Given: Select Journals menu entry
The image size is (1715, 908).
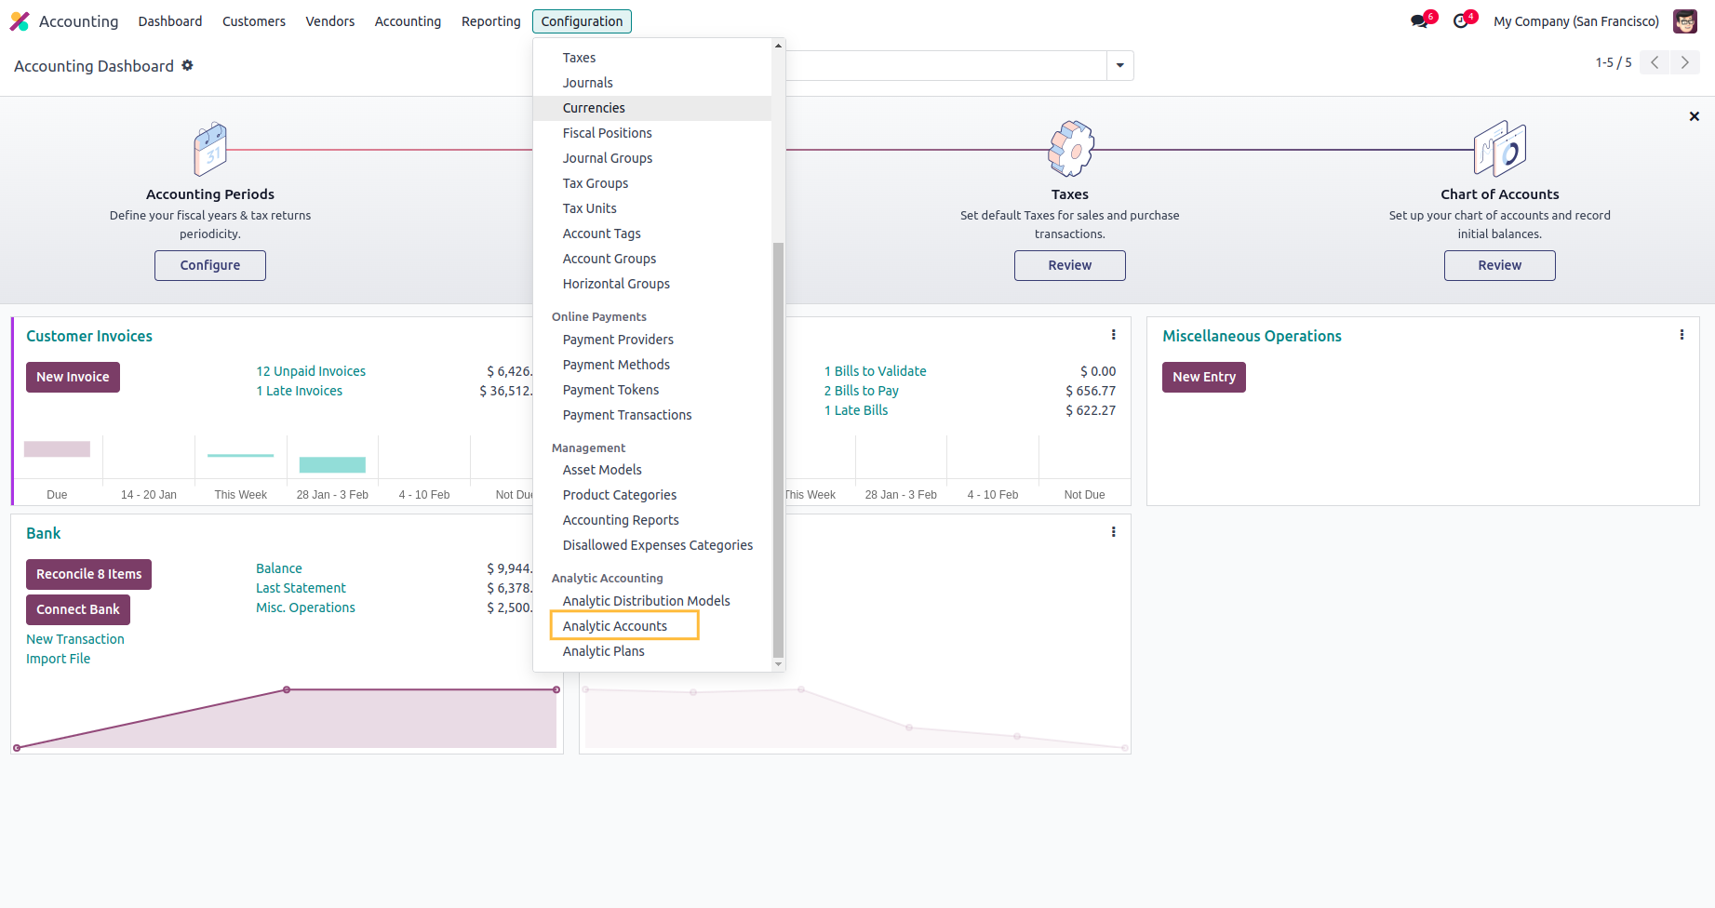Looking at the screenshot, I should (652, 83).
